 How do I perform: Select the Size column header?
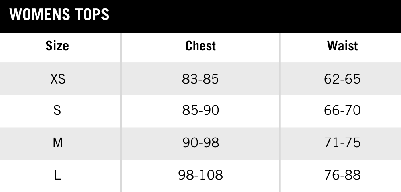pos(57,46)
